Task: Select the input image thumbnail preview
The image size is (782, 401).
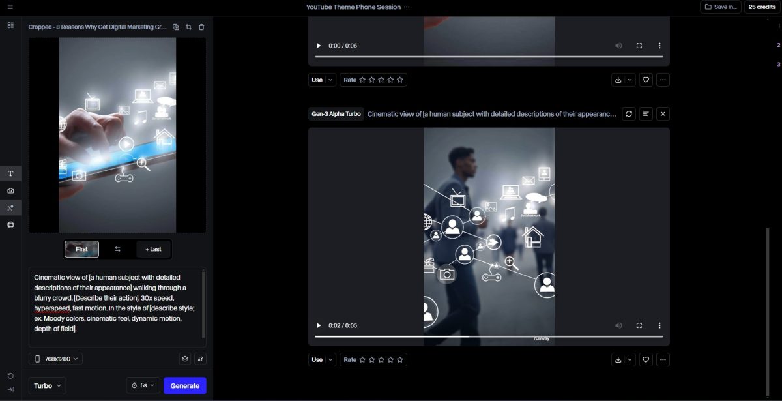Action: pos(117,135)
